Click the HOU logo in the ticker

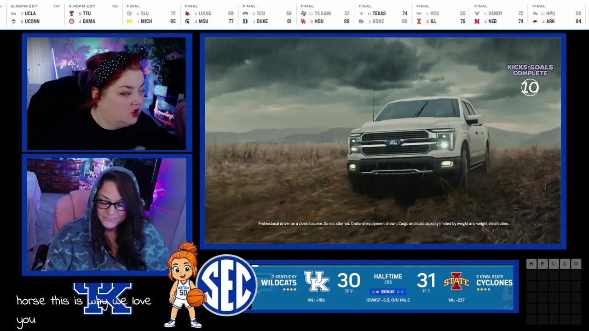tap(303, 22)
